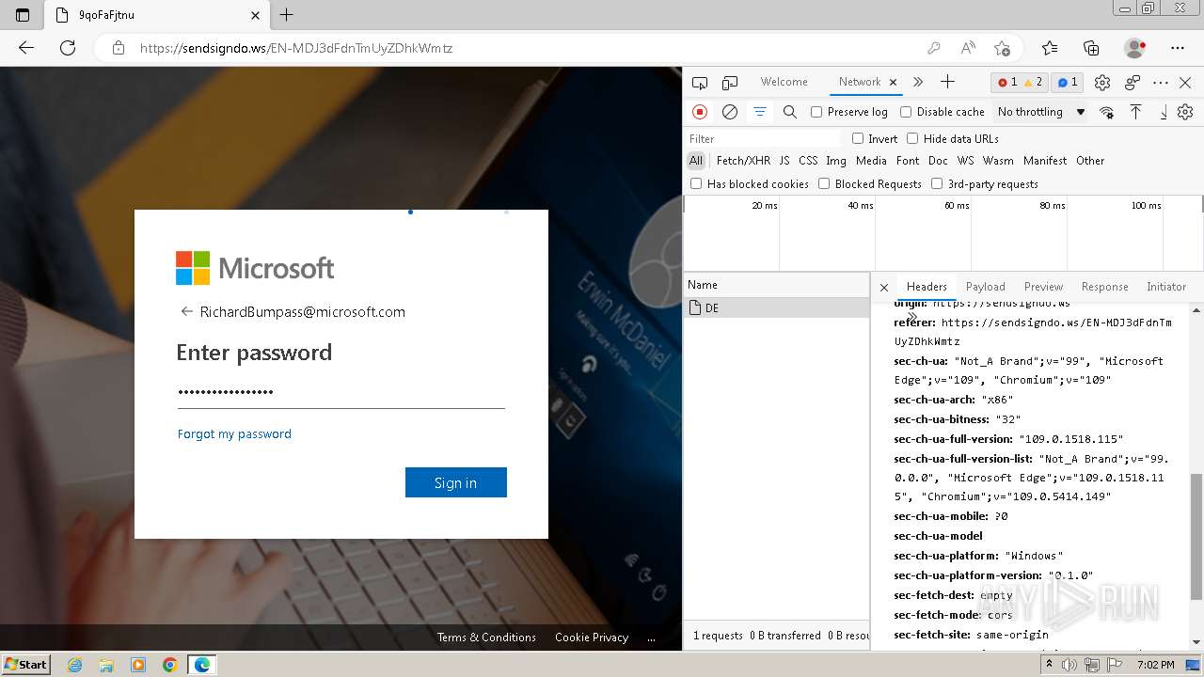Add a new DevTools tool tab
1204x677 pixels.
[x=947, y=82]
